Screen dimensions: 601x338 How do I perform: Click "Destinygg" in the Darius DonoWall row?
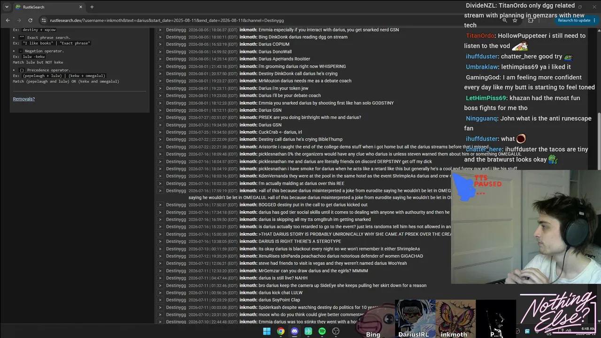point(176,52)
